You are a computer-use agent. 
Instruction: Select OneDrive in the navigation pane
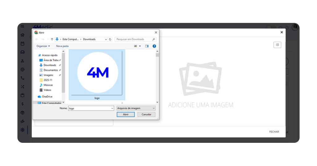coord(47,97)
